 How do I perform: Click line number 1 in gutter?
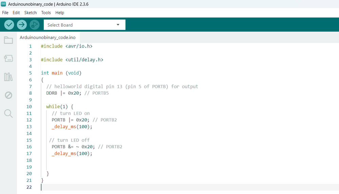tap(31, 46)
